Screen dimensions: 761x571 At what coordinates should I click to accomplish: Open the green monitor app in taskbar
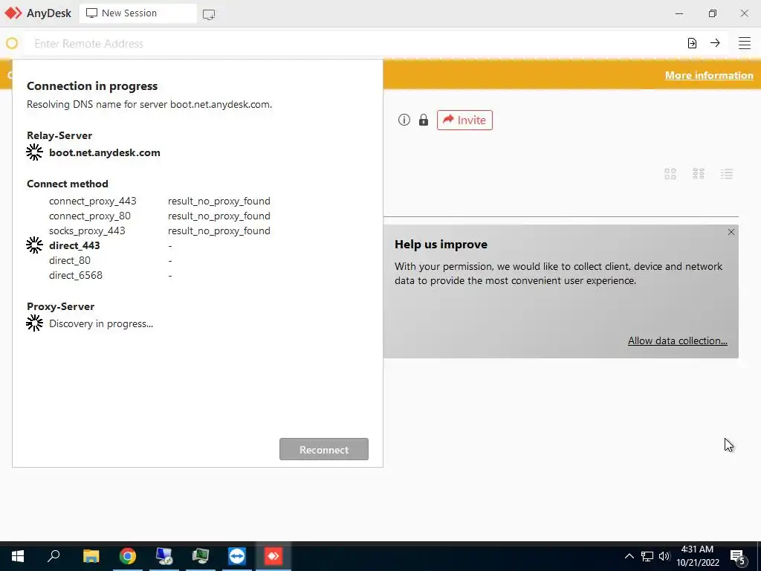(201, 556)
